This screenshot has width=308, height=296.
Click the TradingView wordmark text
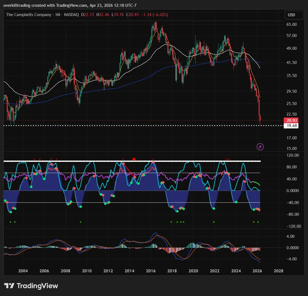tap(38, 286)
